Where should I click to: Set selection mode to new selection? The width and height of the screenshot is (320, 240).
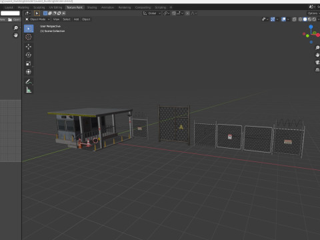(x=45, y=13)
